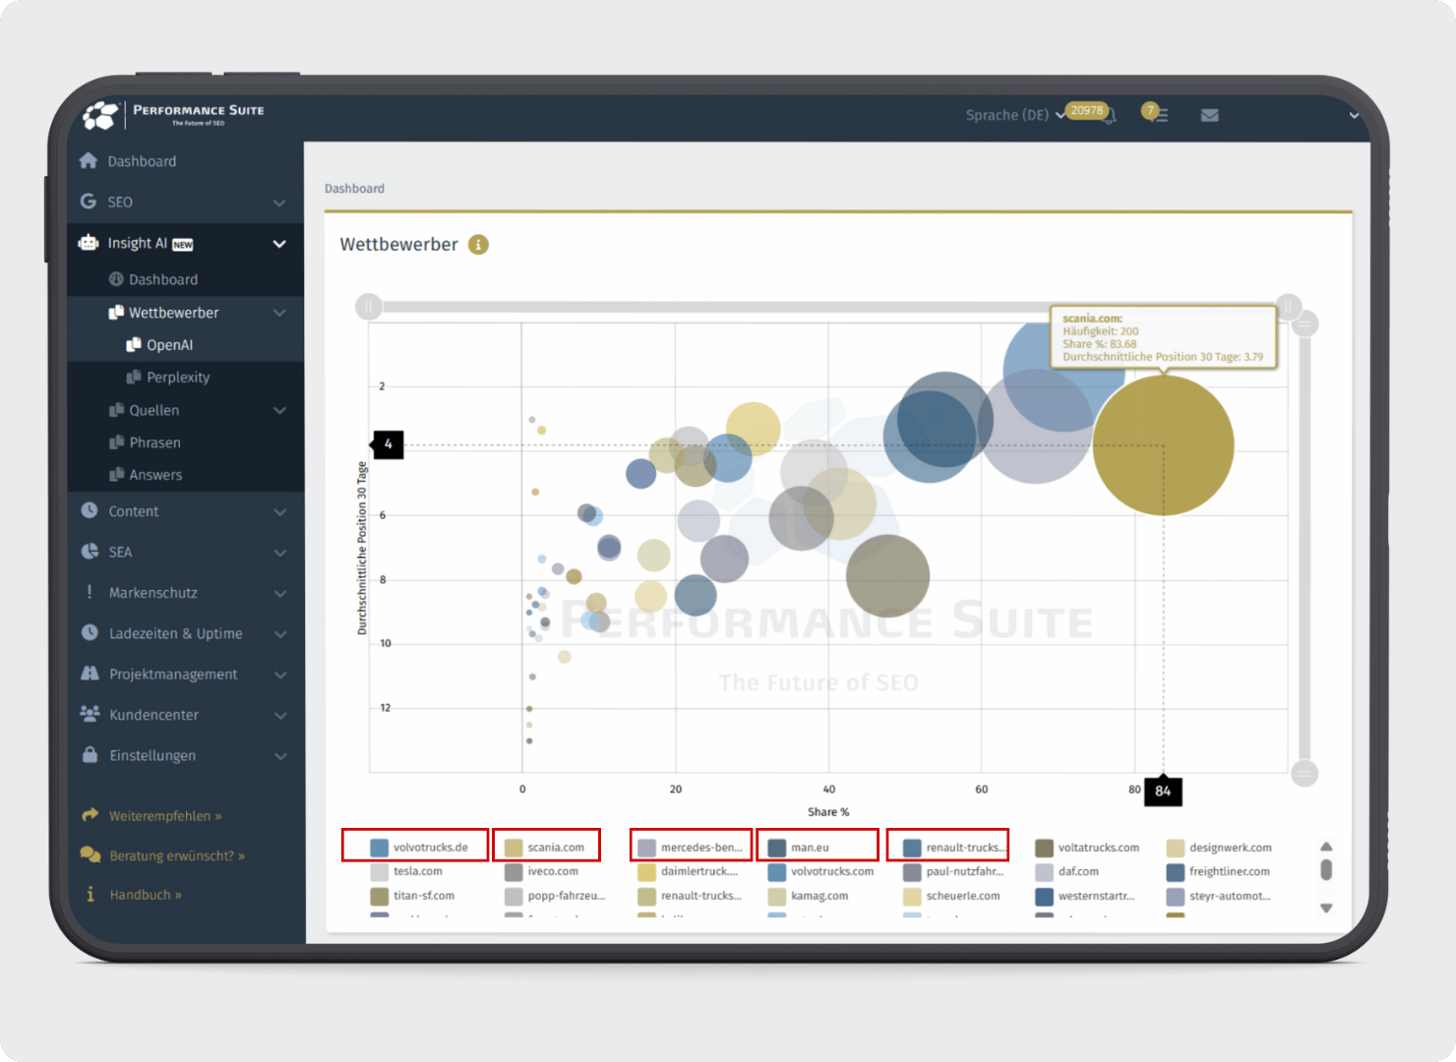The image size is (1456, 1062).
Task: Click the Phrasen document icon
Action: pos(116,442)
